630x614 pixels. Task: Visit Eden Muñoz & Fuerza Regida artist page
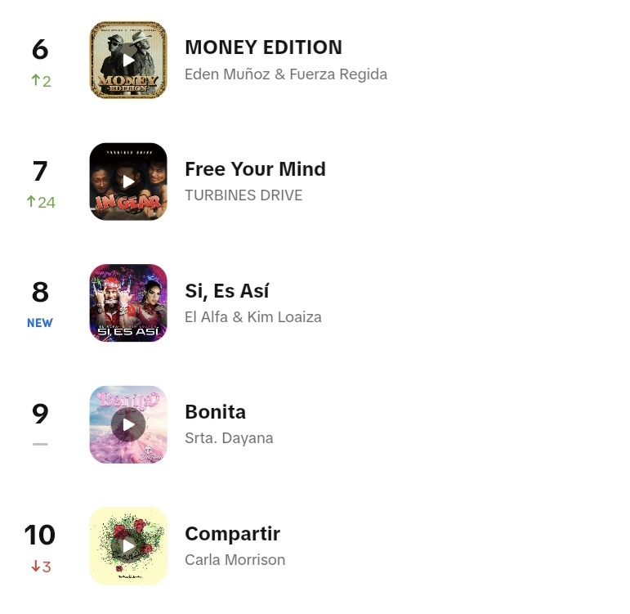click(x=286, y=74)
